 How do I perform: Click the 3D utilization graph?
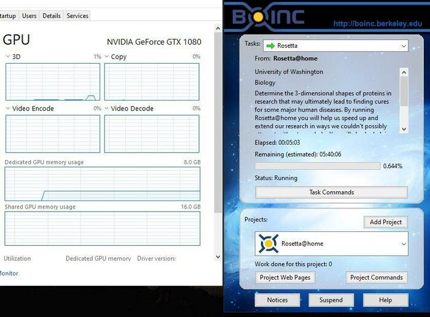(53, 82)
